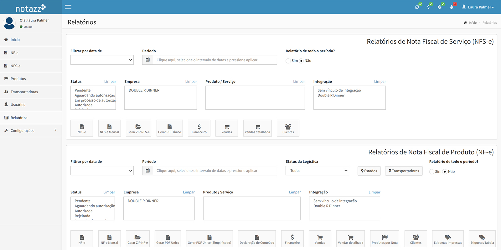Open Declaração de Conteúdo report

point(257,239)
